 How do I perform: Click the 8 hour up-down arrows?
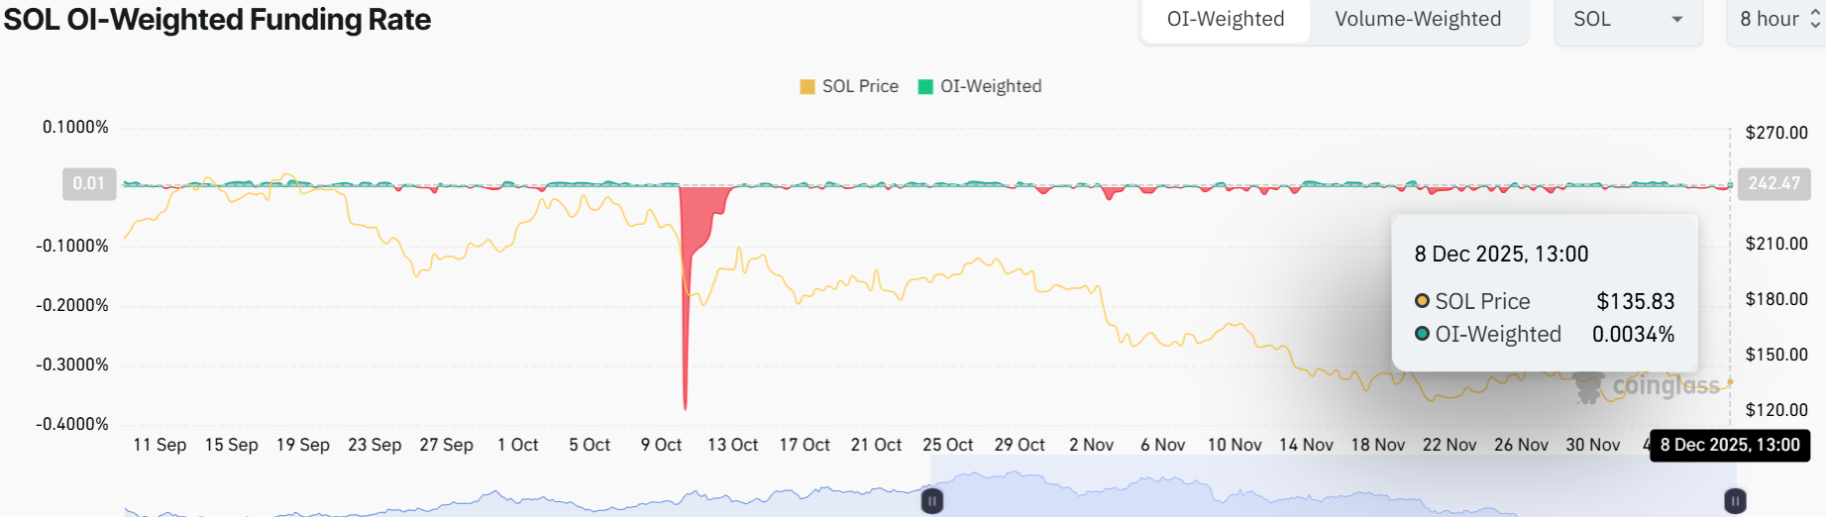pos(1815,19)
